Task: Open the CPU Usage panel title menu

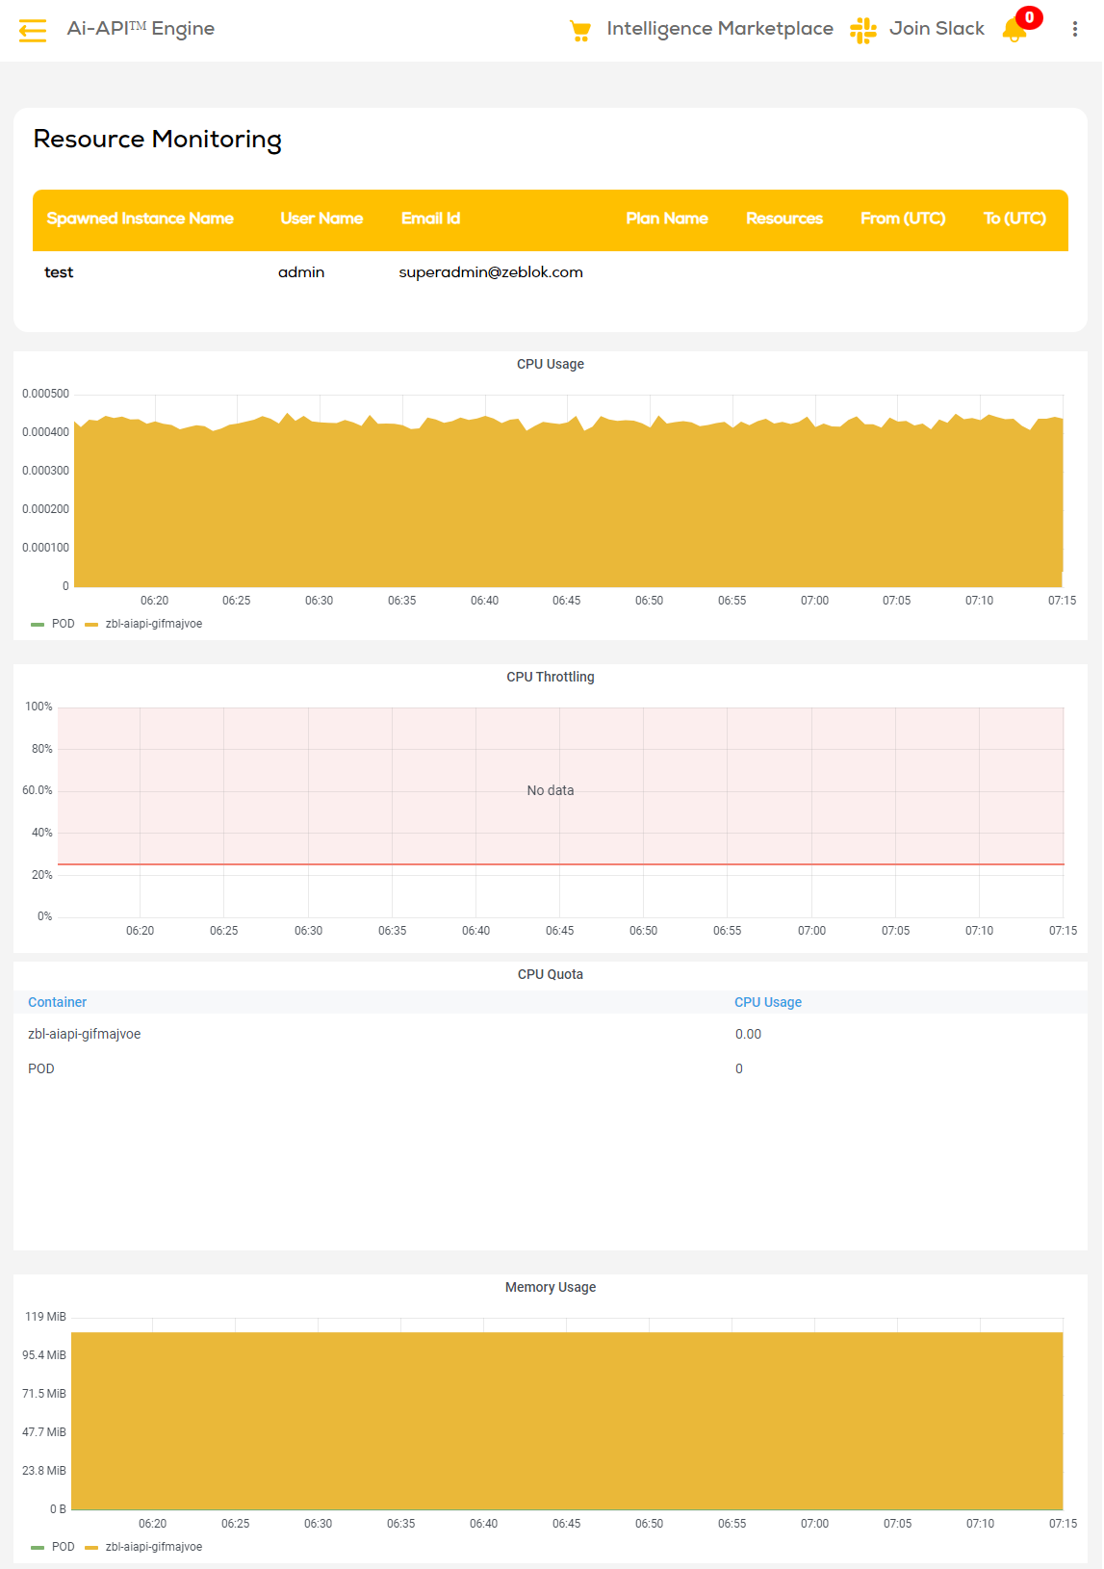Action: [x=550, y=364]
